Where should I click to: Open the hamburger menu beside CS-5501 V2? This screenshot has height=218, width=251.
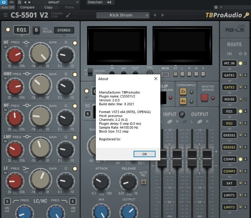click(x=5, y=15)
